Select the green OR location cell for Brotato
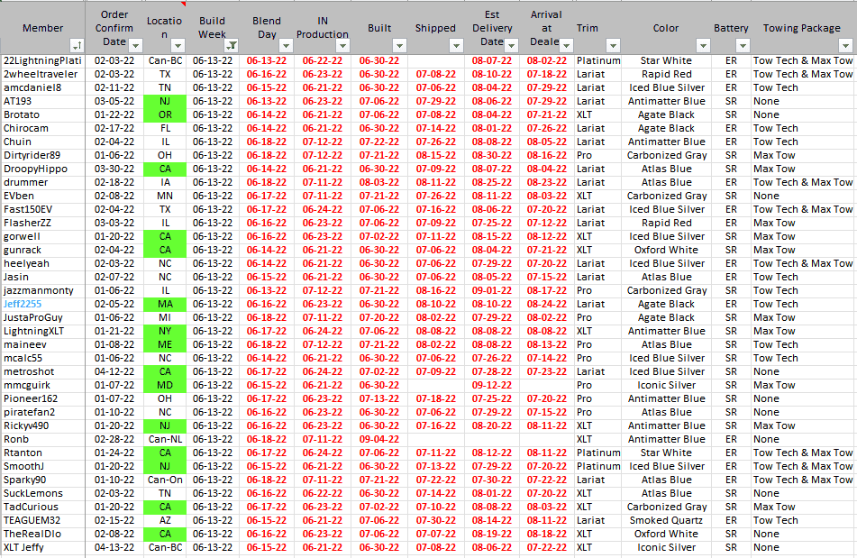Viewport: 857px width, 558px height. point(165,114)
